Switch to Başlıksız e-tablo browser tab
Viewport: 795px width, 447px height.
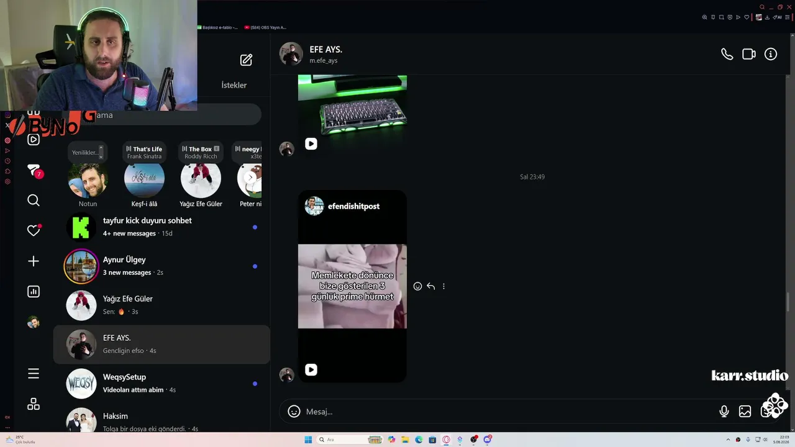pos(217,27)
